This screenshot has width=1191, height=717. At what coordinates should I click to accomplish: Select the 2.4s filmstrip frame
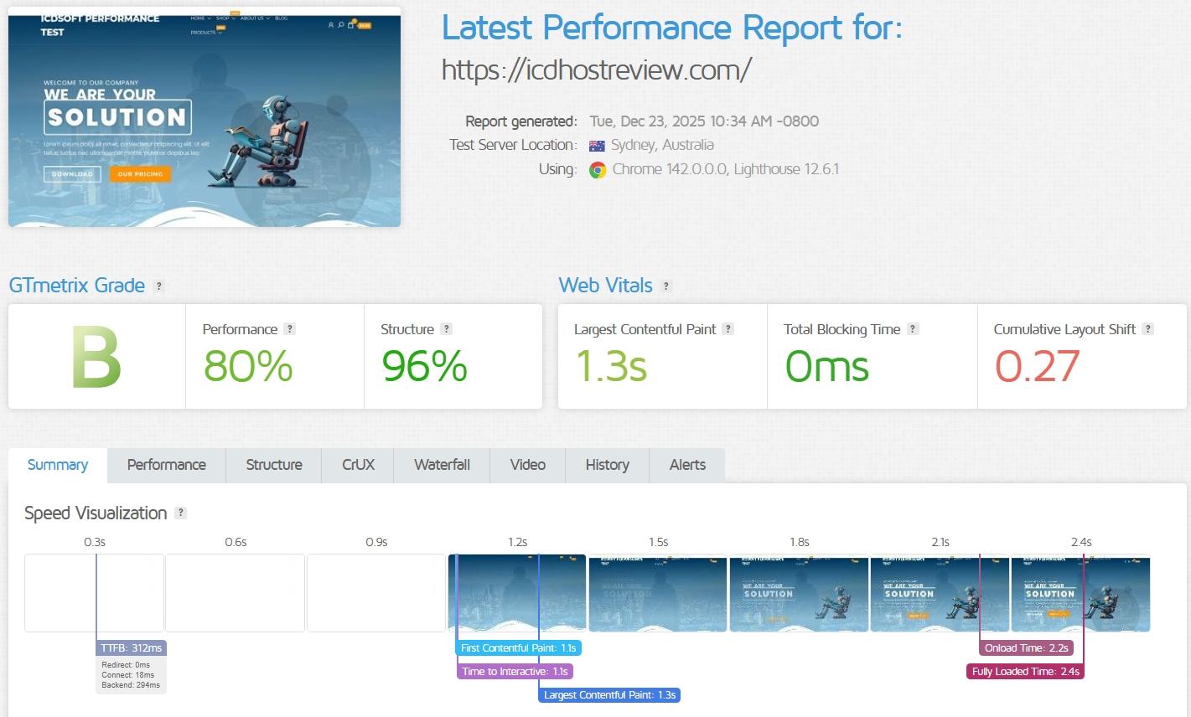point(1080,593)
